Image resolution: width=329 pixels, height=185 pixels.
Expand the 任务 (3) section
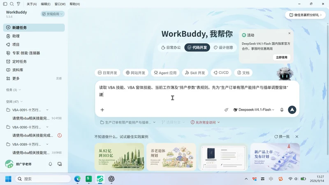(x=14, y=90)
